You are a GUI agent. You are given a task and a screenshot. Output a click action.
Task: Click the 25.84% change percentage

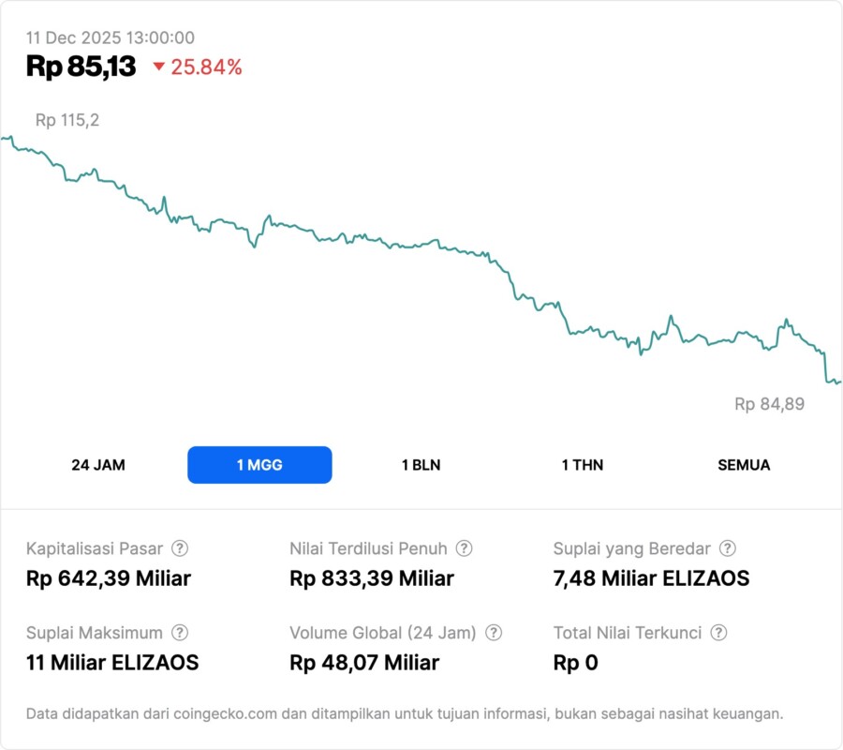point(206,67)
